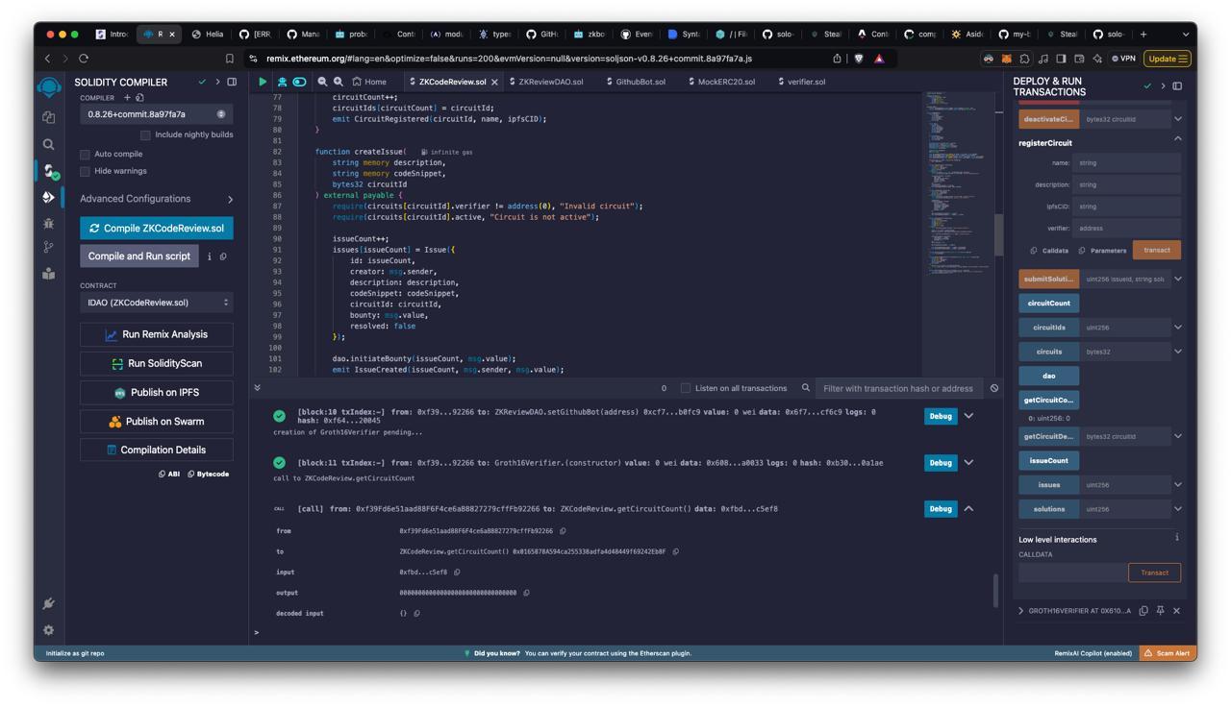The image size is (1231, 706).
Task: Collapse the registerCircuit function form
Action: point(1177,138)
